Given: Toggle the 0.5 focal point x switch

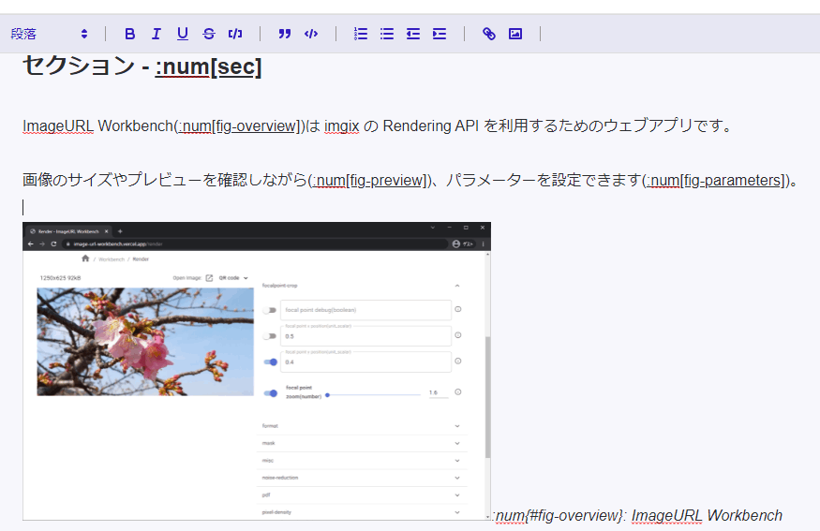Looking at the screenshot, I should (270, 336).
